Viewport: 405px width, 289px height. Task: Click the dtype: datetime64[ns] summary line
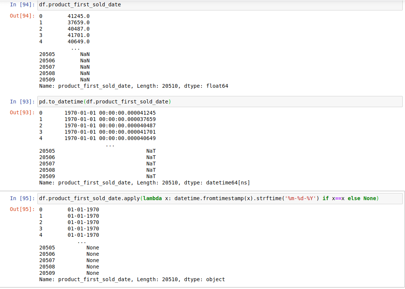pyautogui.click(x=144, y=183)
